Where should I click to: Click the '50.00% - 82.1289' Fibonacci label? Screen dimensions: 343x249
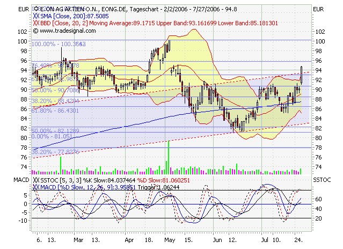(x=55, y=131)
